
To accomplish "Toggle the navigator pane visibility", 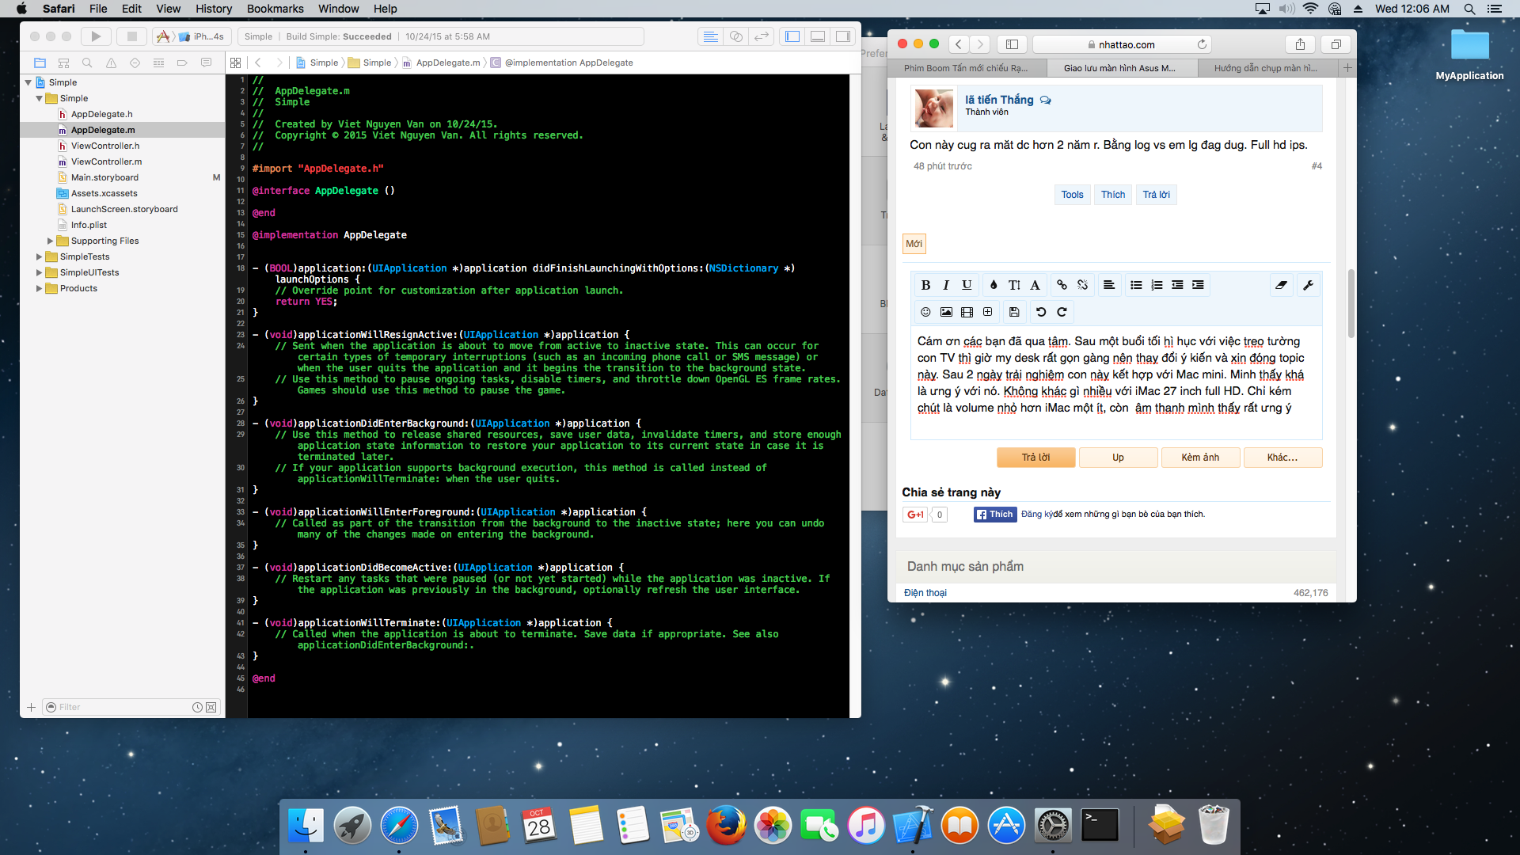I will (792, 36).
